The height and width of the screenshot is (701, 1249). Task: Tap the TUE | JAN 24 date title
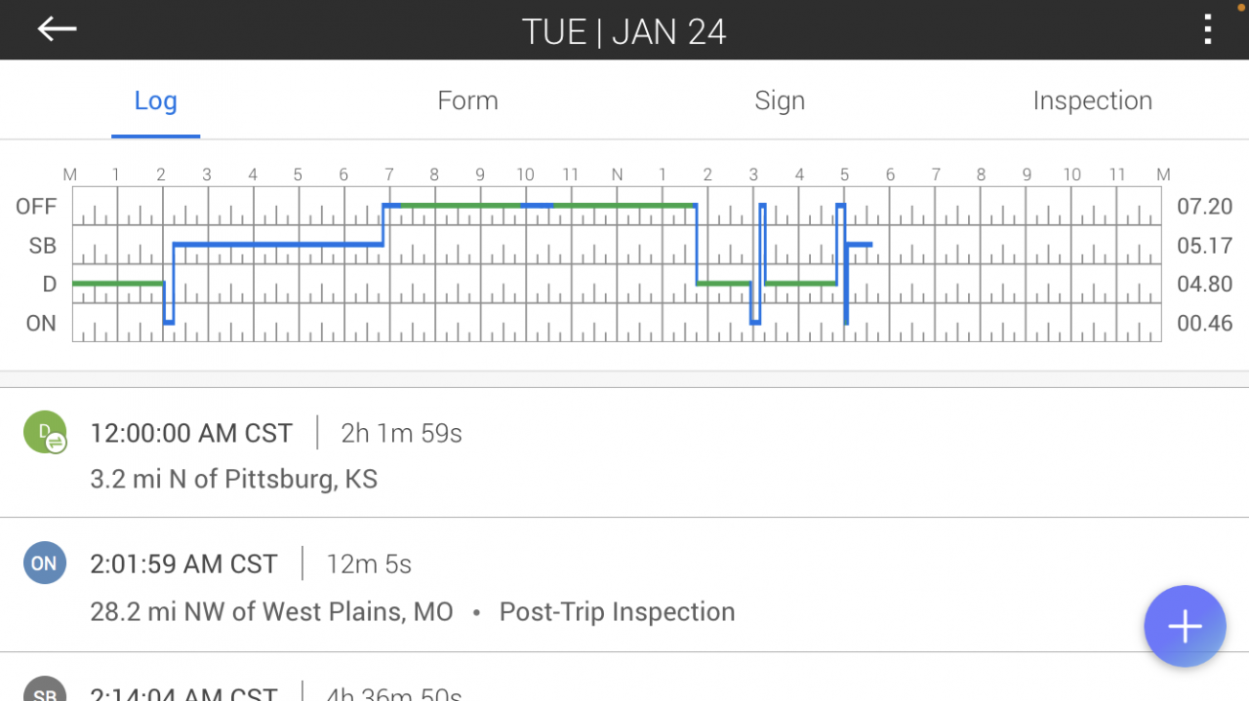624,32
